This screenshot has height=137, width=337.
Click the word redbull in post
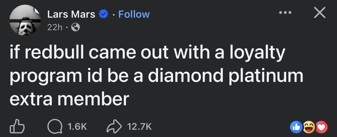tap(54, 53)
